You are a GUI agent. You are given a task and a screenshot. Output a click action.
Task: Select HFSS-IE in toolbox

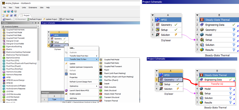coord(10,83)
